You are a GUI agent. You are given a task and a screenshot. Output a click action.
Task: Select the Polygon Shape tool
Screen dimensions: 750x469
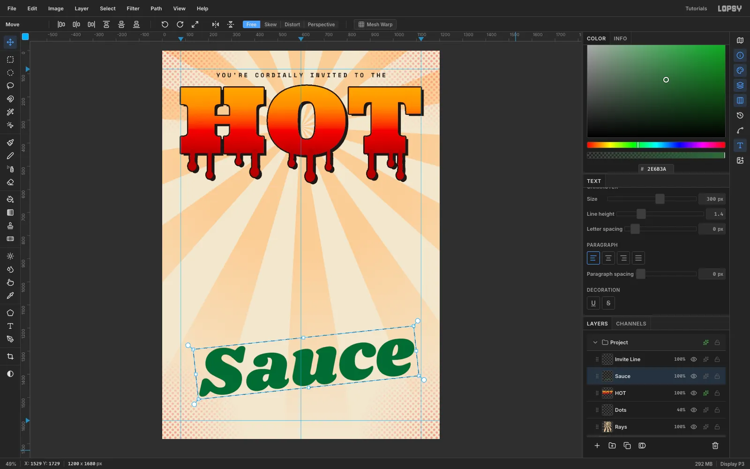(x=10, y=313)
